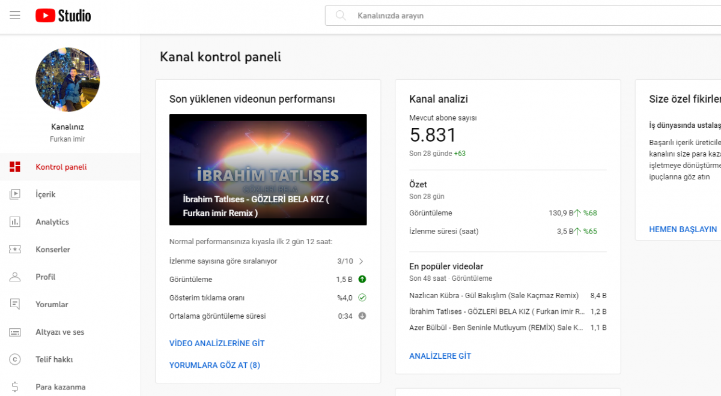Open the hamburger navigation menu
The image size is (721, 396).
pyautogui.click(x=15, y=16)
